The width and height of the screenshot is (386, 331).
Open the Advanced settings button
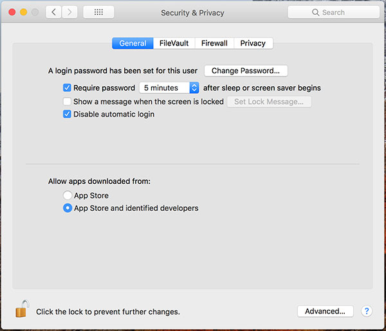click(326, 311)
